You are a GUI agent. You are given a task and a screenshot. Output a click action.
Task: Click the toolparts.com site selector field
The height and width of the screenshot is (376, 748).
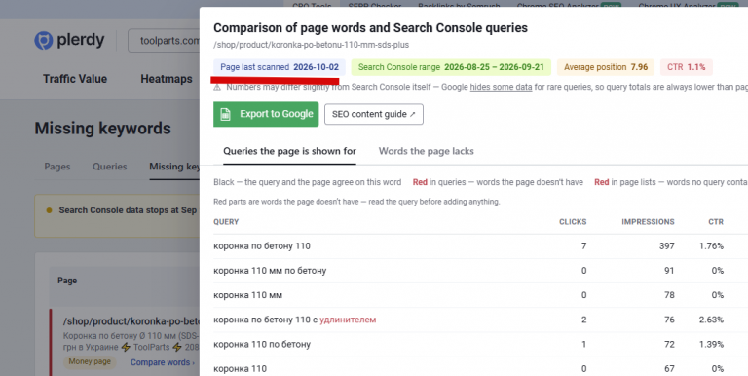click(164, 41)
